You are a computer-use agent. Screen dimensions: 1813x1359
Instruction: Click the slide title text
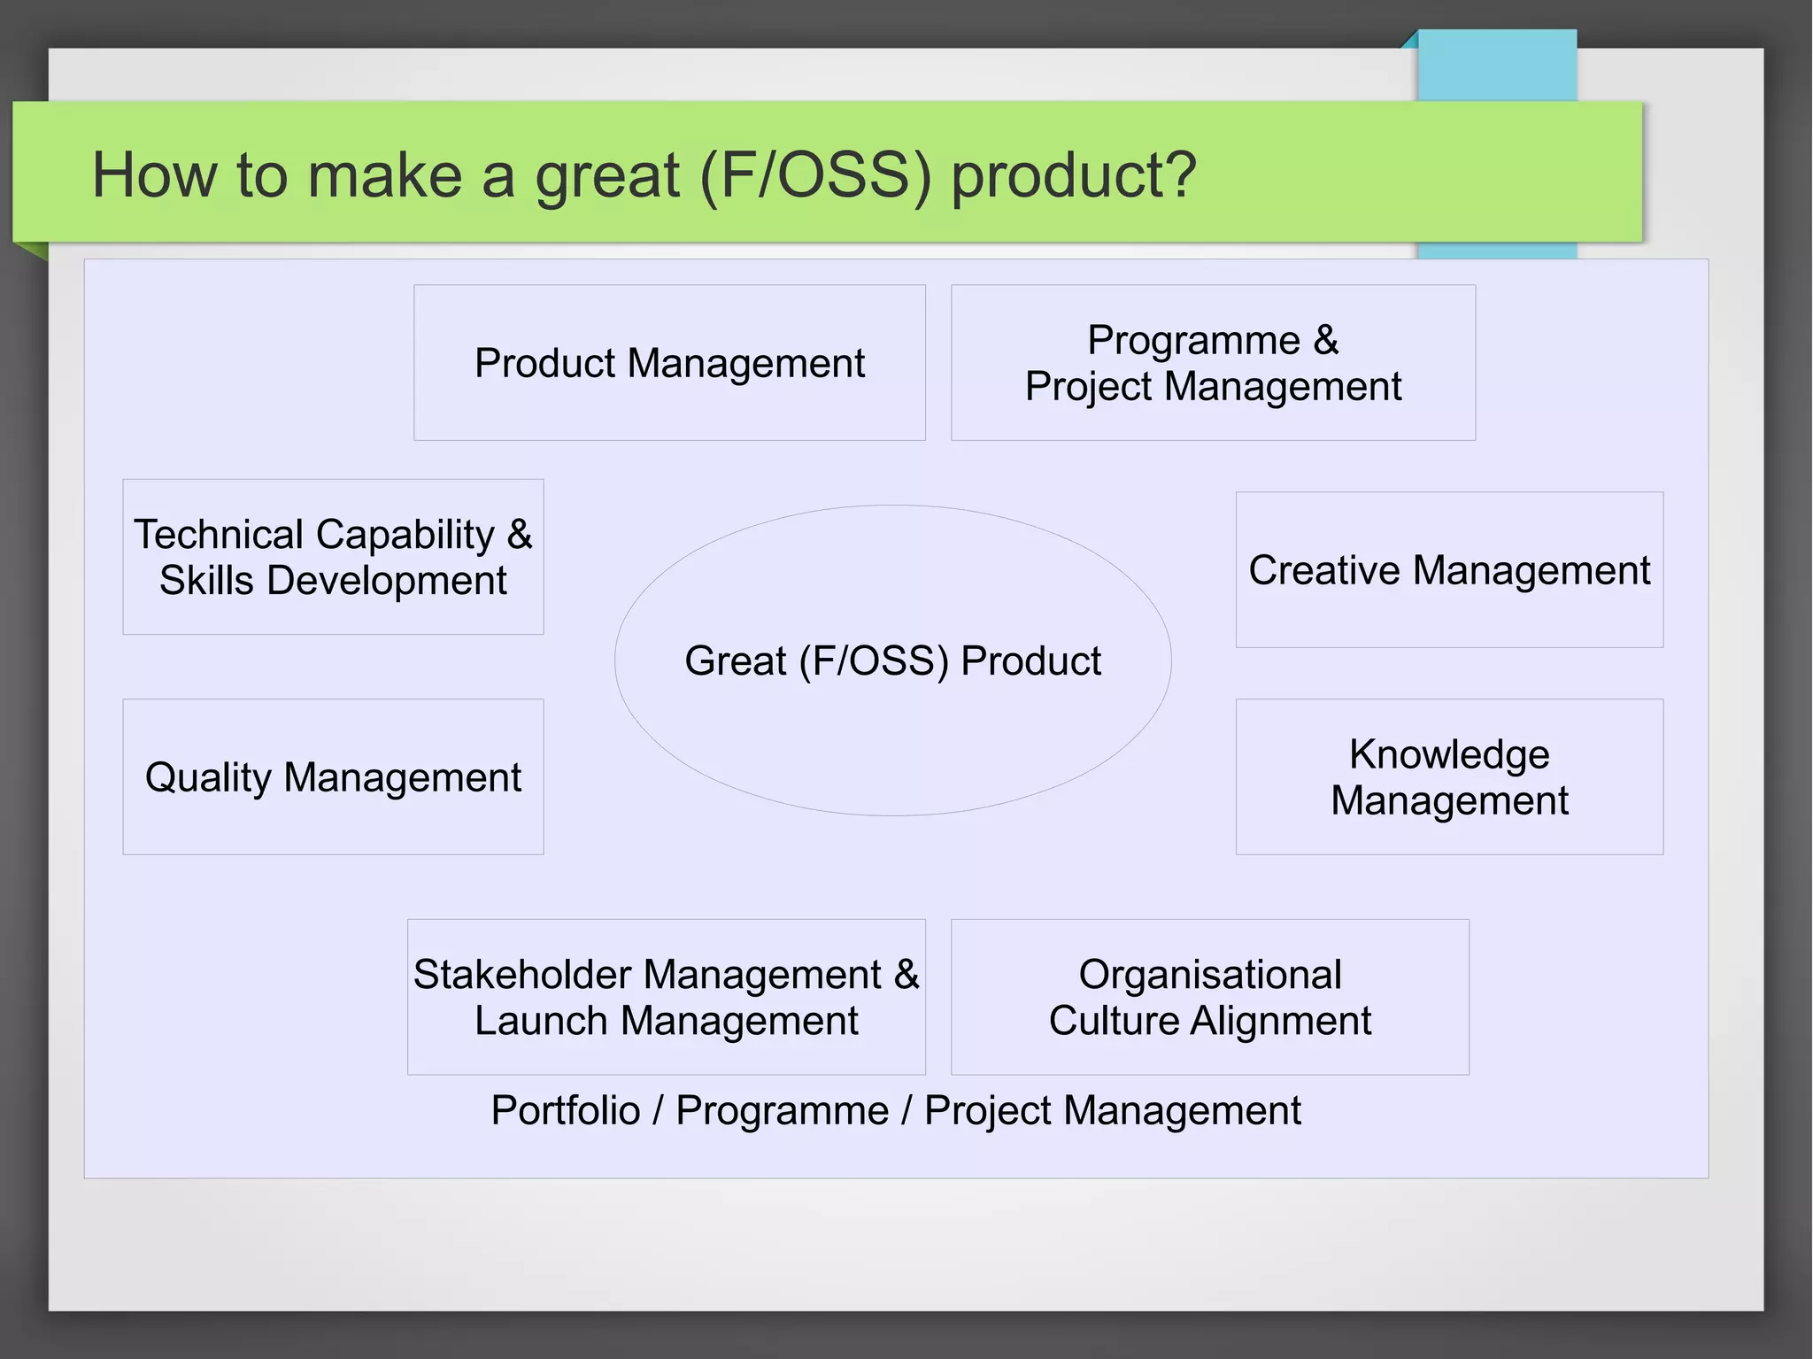tap(644, 174)
